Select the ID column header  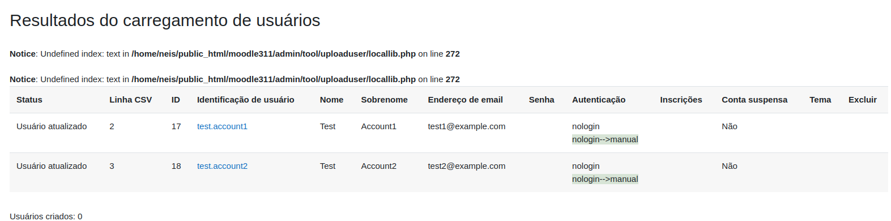tap(176, 100)
